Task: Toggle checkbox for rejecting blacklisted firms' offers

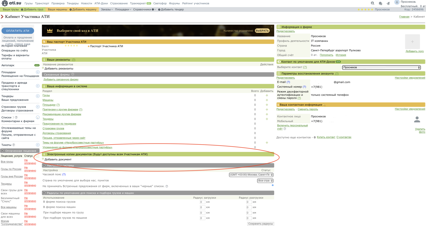Action: click(x=273, y=185)
